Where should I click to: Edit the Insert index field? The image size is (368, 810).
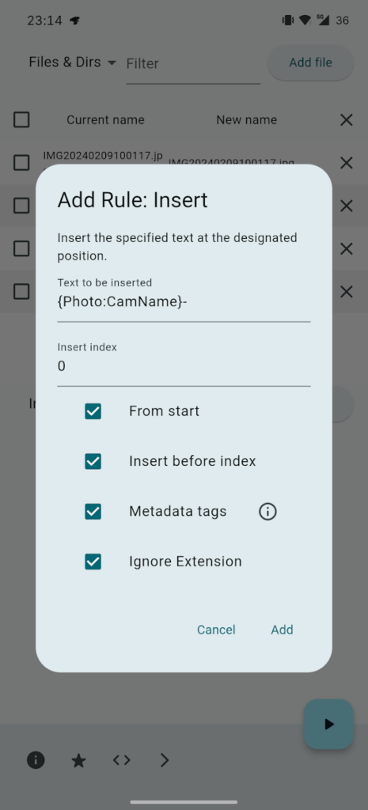pyautogui.click(x=184, y=364)
